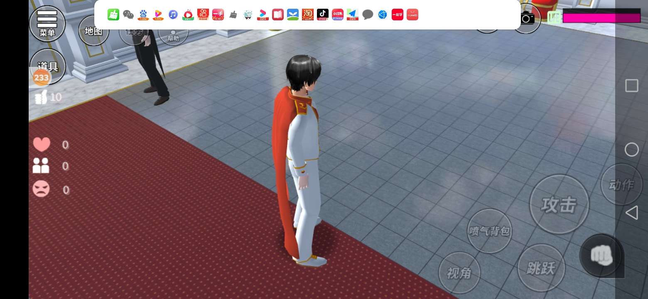The image size is (648, 299).
Task: Tap the 攻击 attack button
Action: [559, 204]
